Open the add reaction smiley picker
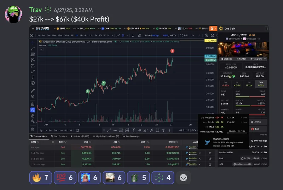This screenshot has height=190, width=283. click(x=183, y=178)
